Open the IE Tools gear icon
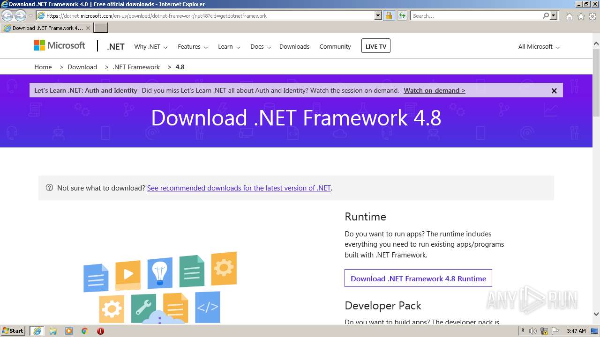This screenshot has height=337, width=600. click(592, 16)
